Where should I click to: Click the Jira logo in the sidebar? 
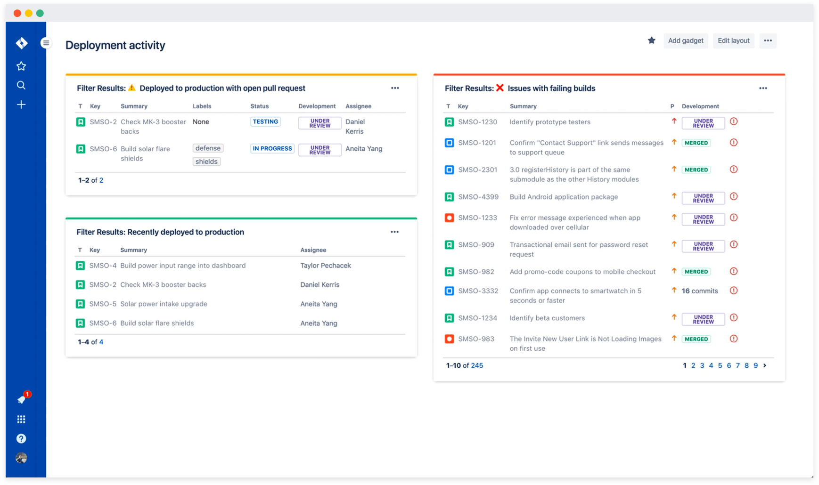[21, 43]
